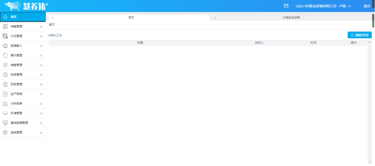Viewport: 375px width, 166px height.
Task: Click the home icon in sidebar
Action: [5, 17]
